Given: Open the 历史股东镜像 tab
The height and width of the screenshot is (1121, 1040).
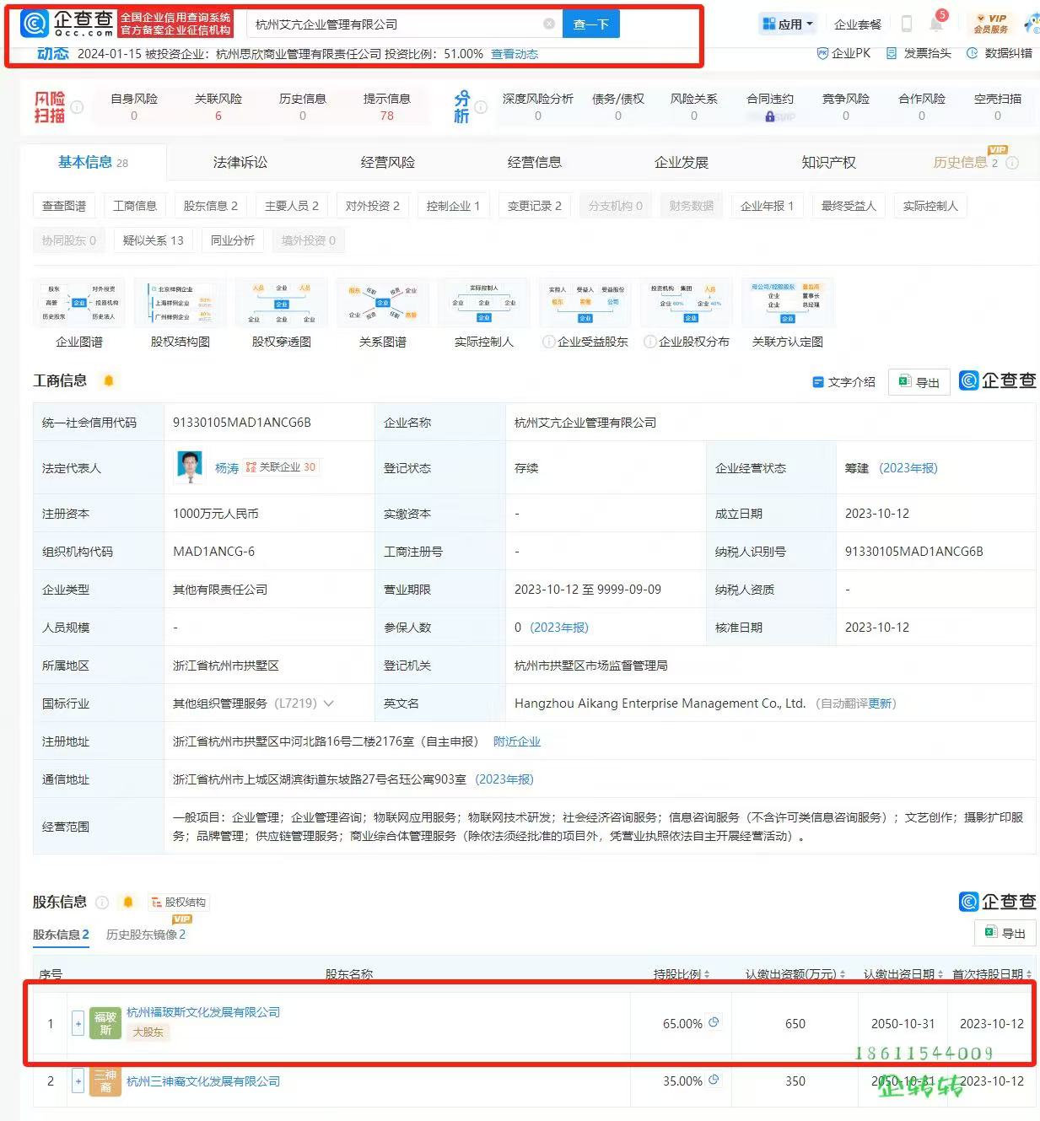Looking at the screenshot, I should tap(146, 935).
